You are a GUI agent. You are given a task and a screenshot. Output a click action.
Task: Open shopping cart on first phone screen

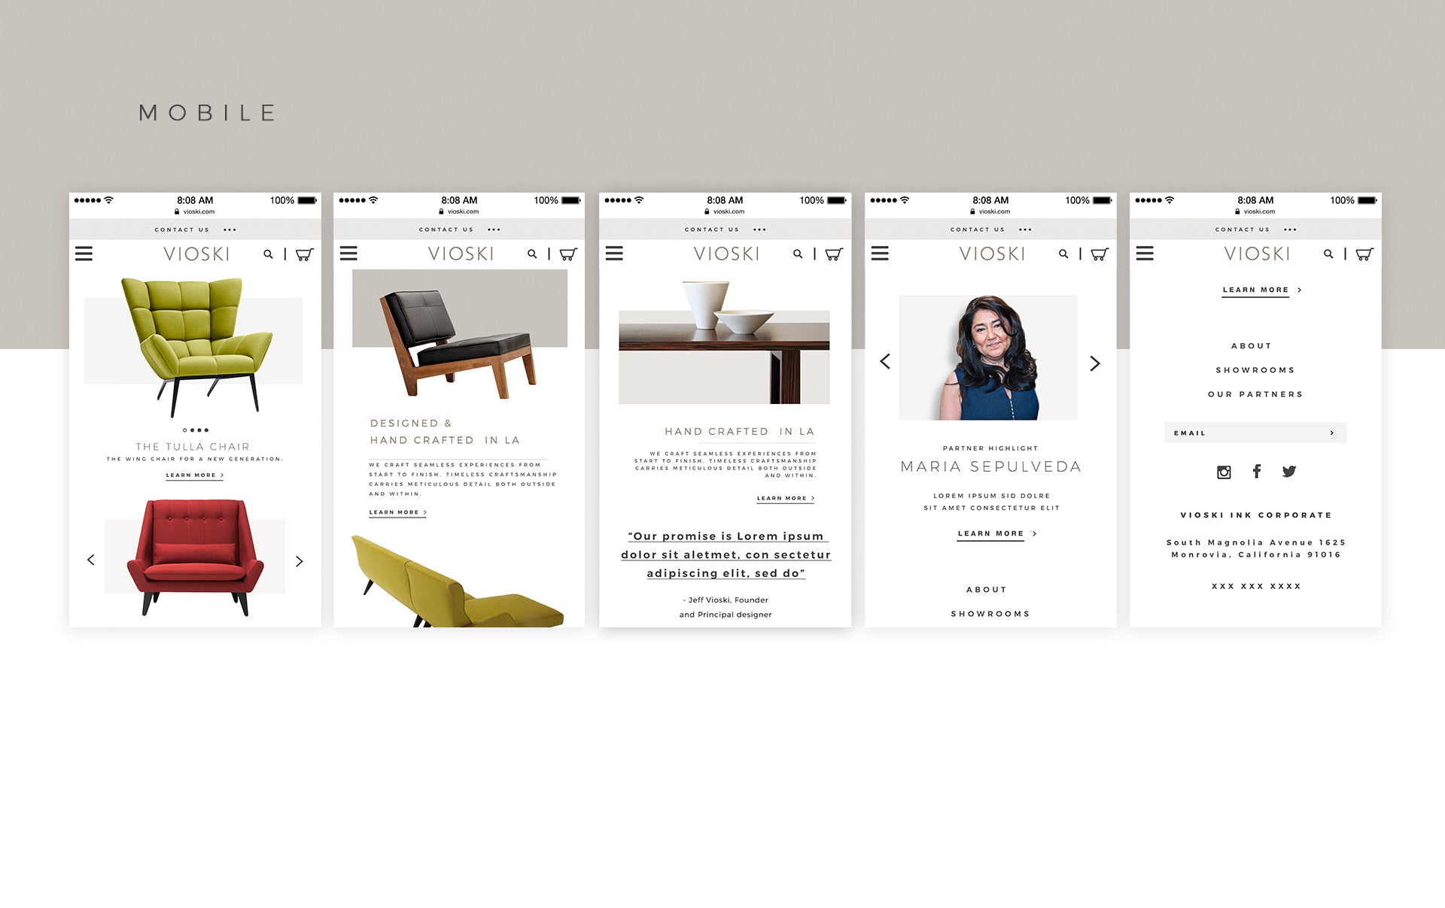tap(304, 254)
